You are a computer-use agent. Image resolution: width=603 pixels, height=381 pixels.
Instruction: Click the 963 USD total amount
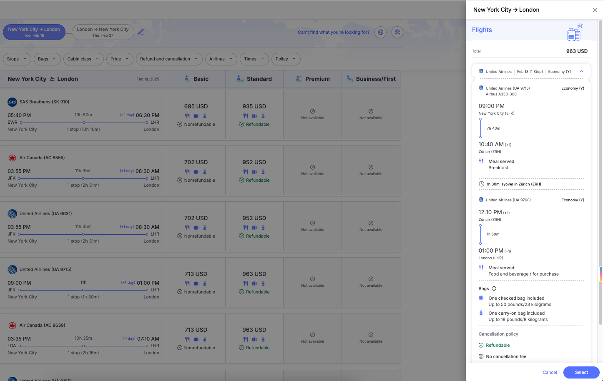click(x=577, y=51)
